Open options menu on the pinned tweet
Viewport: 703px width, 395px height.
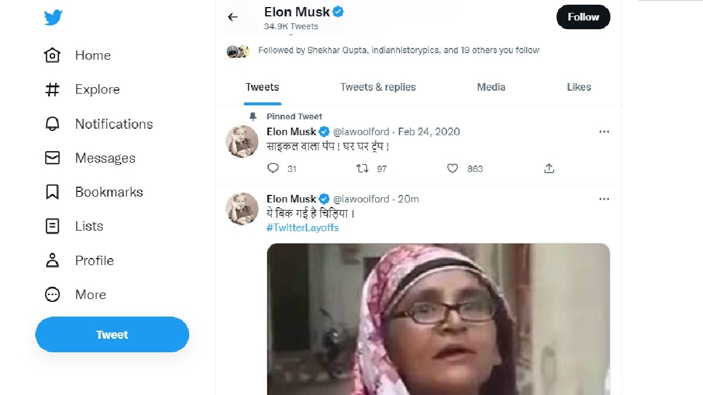[604, 132]
